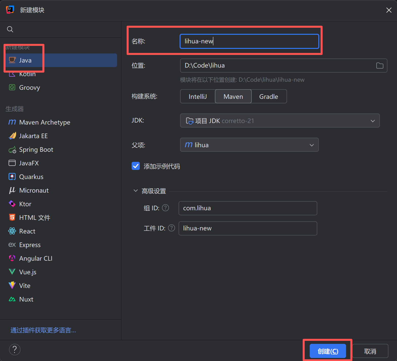Select Groovy in the language list
Screen dimensions: 397x361
pos(30,88)
